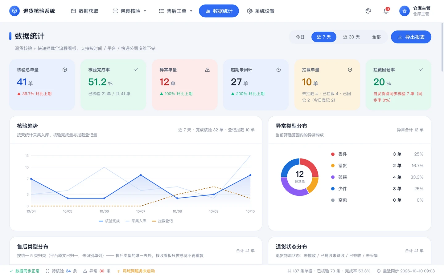Click the 异常 30 条 status entry
444x277 pixels.
pos(97,271)
